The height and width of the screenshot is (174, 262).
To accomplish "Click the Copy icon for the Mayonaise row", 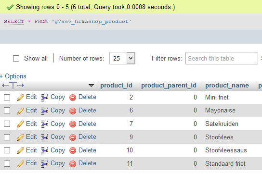I will pos(45,111).
